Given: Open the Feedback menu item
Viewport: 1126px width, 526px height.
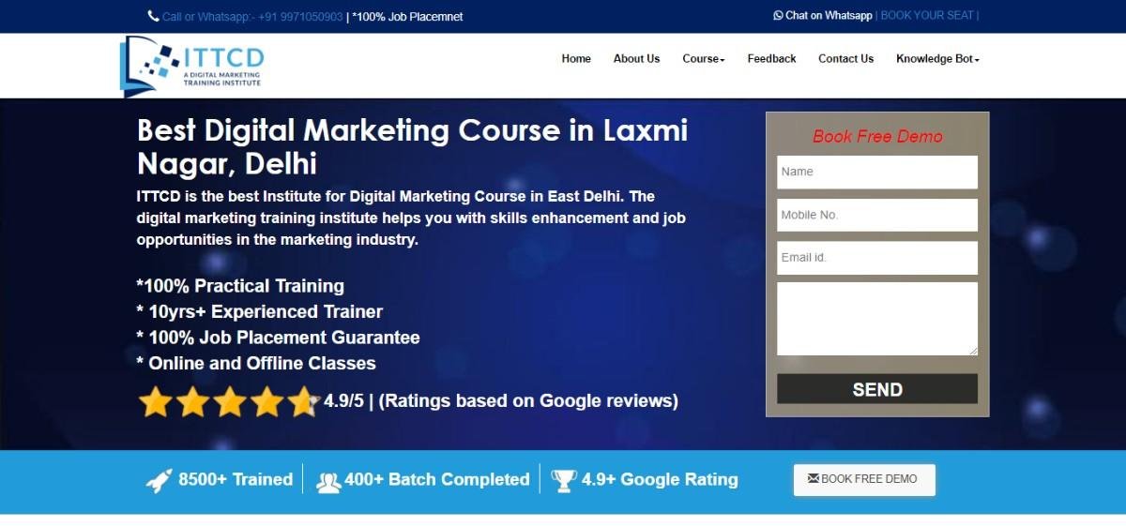Looking at the screenshot, I should 771,59.
